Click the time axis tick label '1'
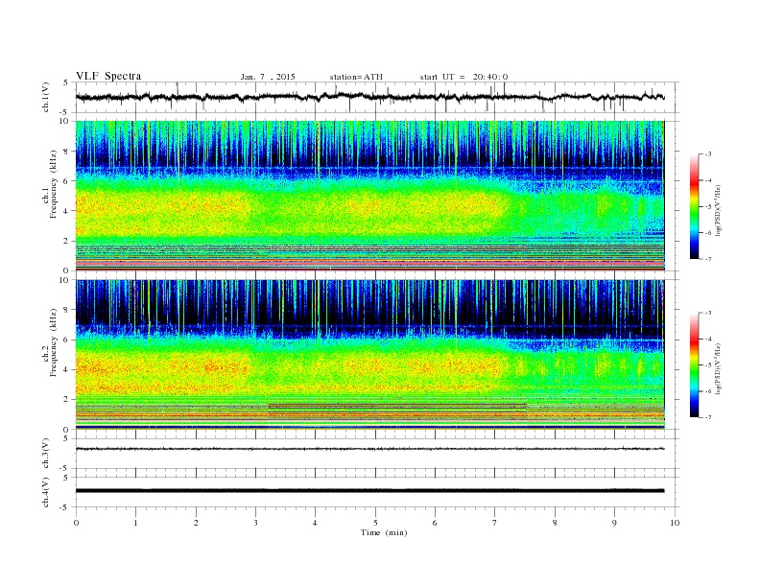Viewport: 760px width, 587px height. point(135,523)
